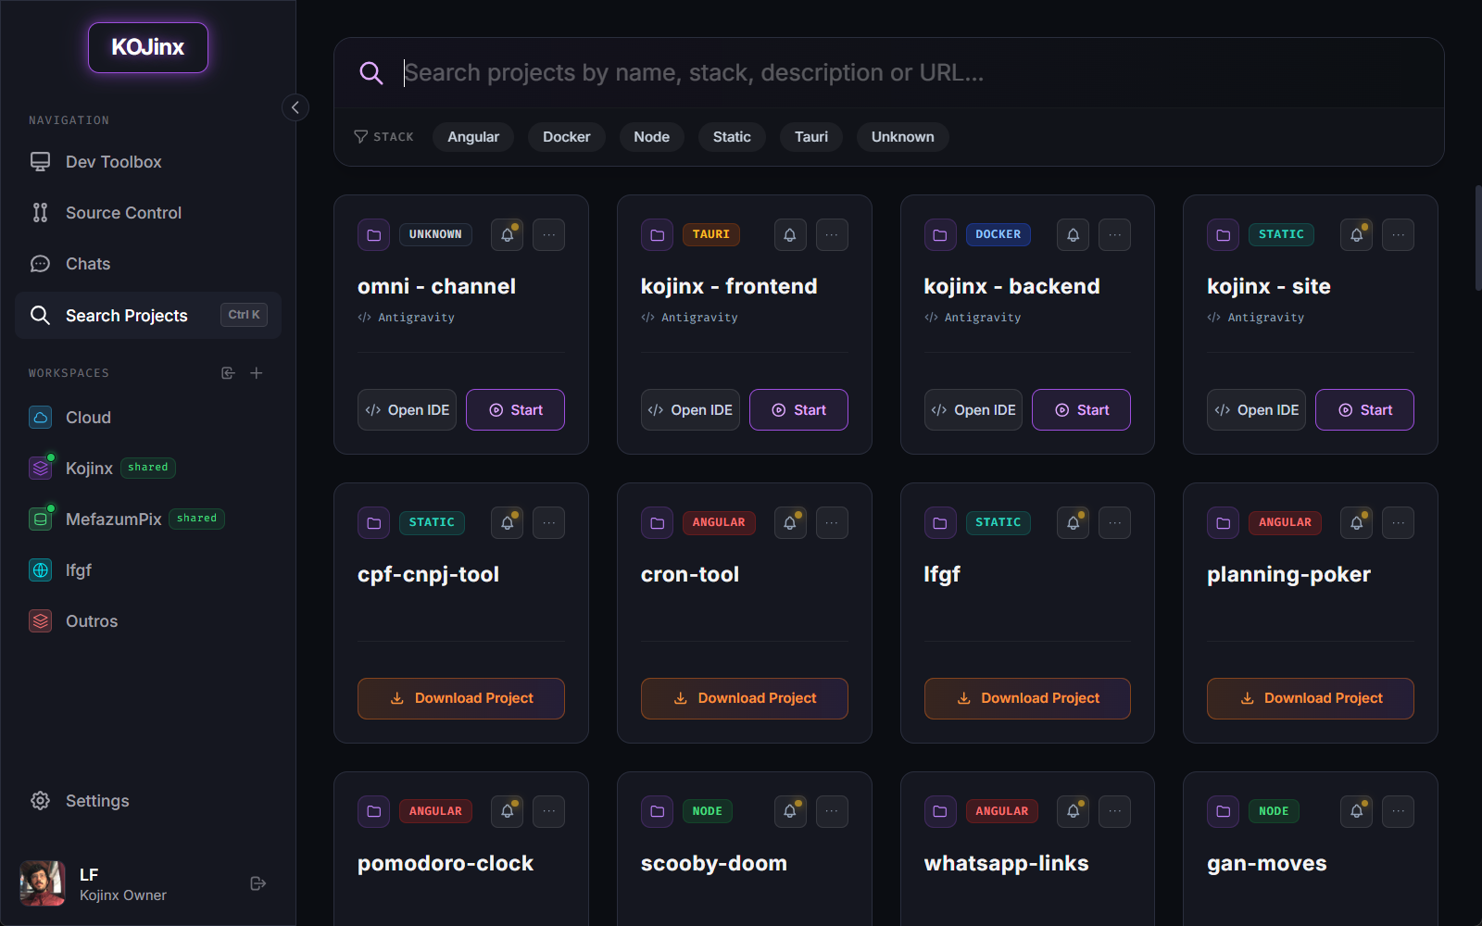Open more options on omni - channel card
The height and width of the screenshot is (926, 1482).
click(549, 235)
